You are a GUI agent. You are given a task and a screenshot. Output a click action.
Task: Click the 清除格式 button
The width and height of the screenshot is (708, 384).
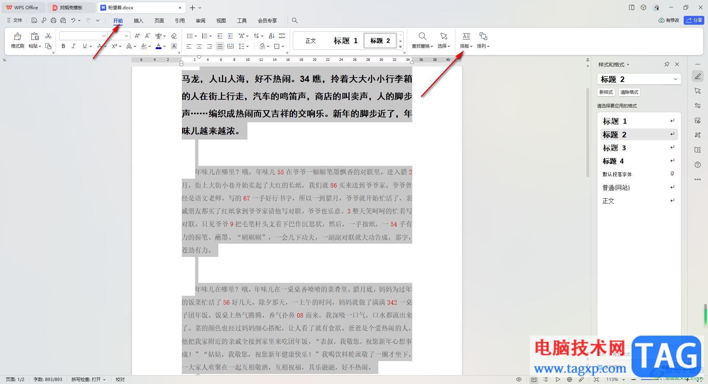click(x=629, y=92)
